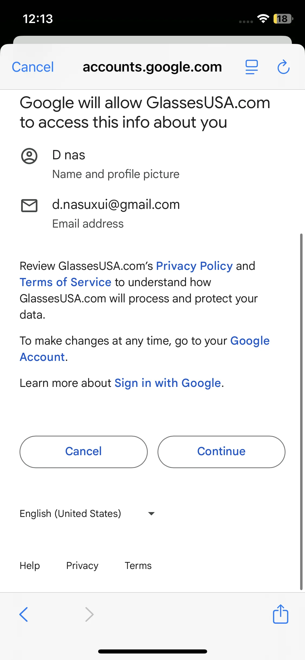This screenshot has height=660, width=305.
Task: Open GlassesUSA.com's Privacy Policy link
Action: point(194,266)
